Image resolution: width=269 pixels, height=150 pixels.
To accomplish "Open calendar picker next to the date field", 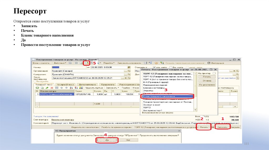I will [129, 67].
